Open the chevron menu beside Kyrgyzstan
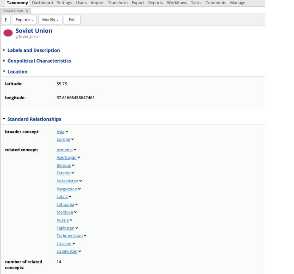The height and width of the screenshot is (274, 294). click(x=79, y=189)
